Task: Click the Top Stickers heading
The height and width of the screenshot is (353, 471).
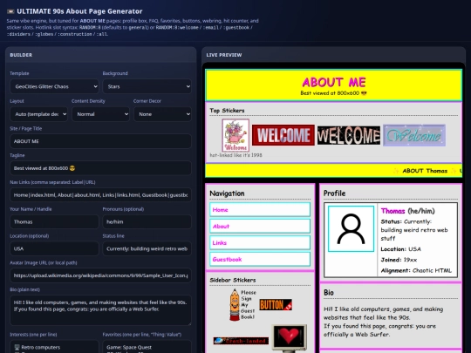Action: pyautogui.click(x=227, y=111)
